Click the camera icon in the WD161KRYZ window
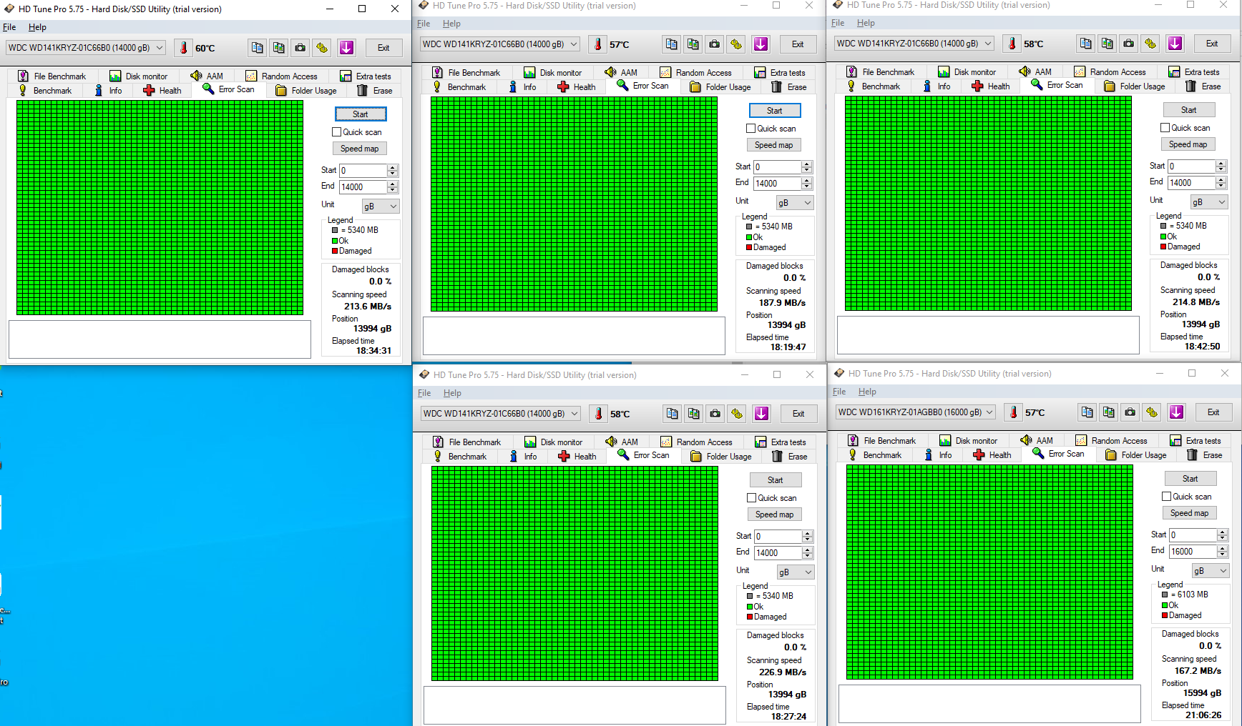The height and width of the screenshot is (726, 1242). (1130, 412)
